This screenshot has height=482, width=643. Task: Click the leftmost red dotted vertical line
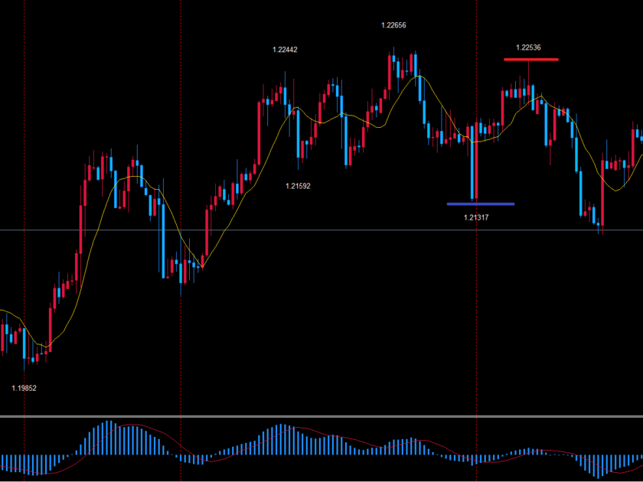click(x=24, y=230)
